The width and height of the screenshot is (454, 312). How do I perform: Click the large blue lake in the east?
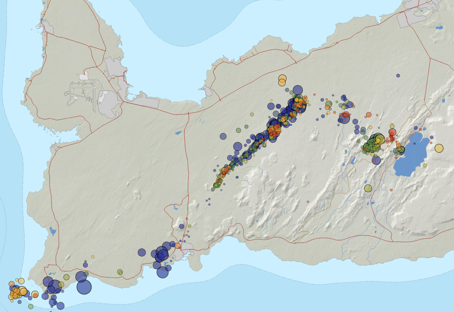tap(411, 155)
